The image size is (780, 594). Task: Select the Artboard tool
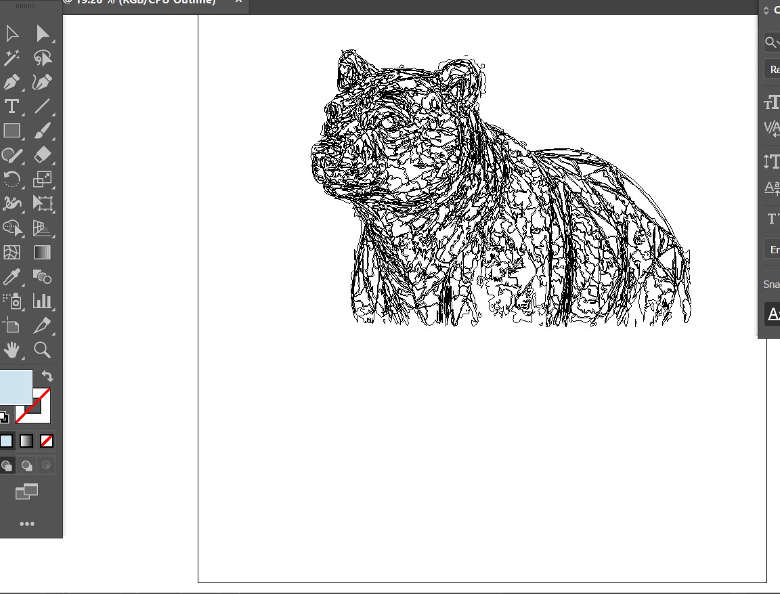[x=12, y=326]
